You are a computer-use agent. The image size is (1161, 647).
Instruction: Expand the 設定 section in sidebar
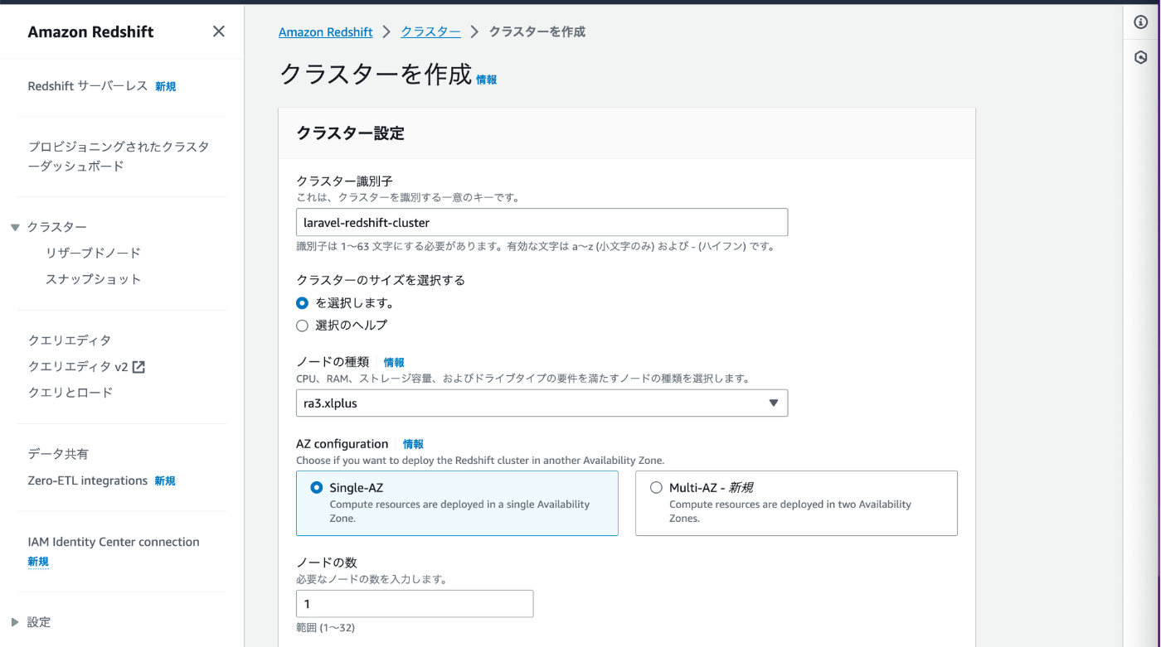[15, 622]
